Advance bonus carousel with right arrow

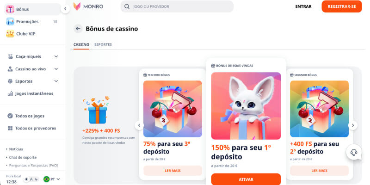tap(353, 125)
